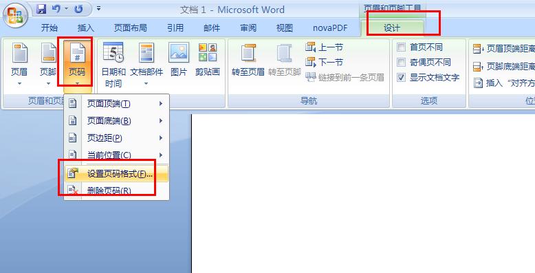The height and width of the screenshot is (273, 535).
Task: Switch to the 插入 ribbon tab
Action: pos(86,28)
